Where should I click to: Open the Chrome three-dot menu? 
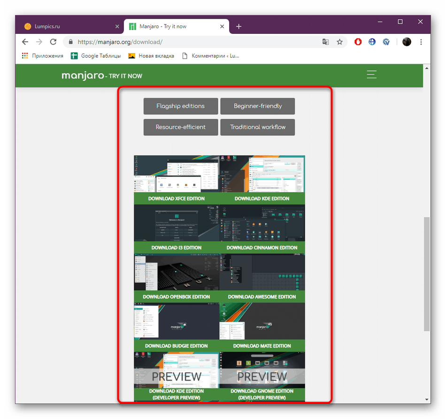coord(421,42)
